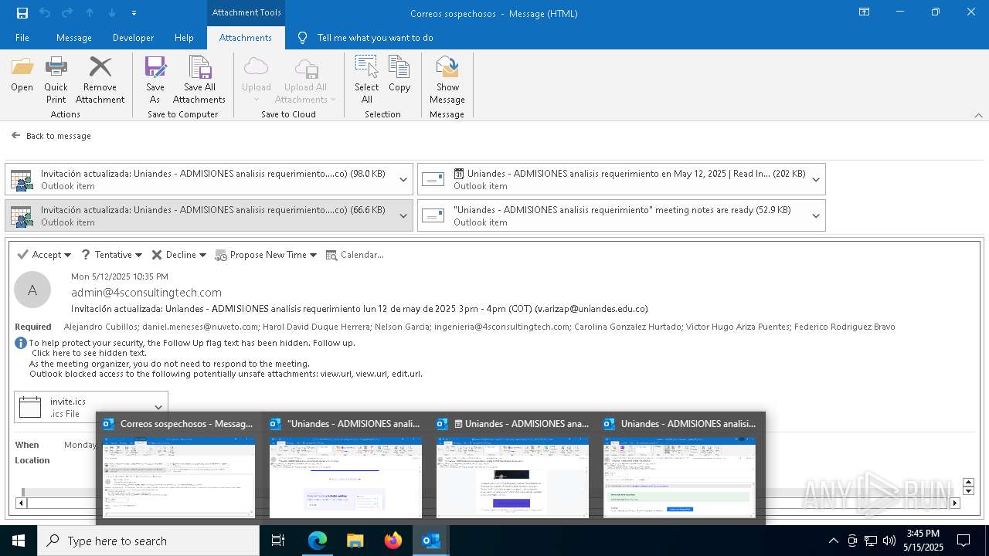
Task: Switch to Correos sospechosos window thumbnail
Action: [178, 468]
